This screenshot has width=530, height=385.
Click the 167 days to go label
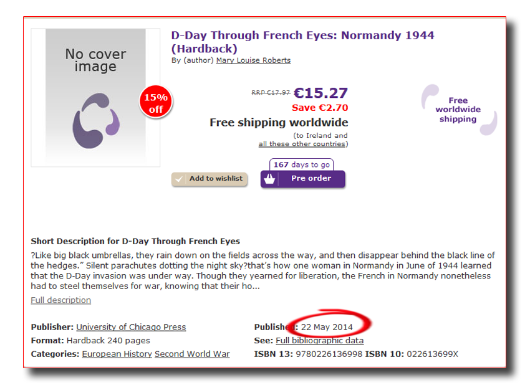pyautogui.click(x=302, y=165)
